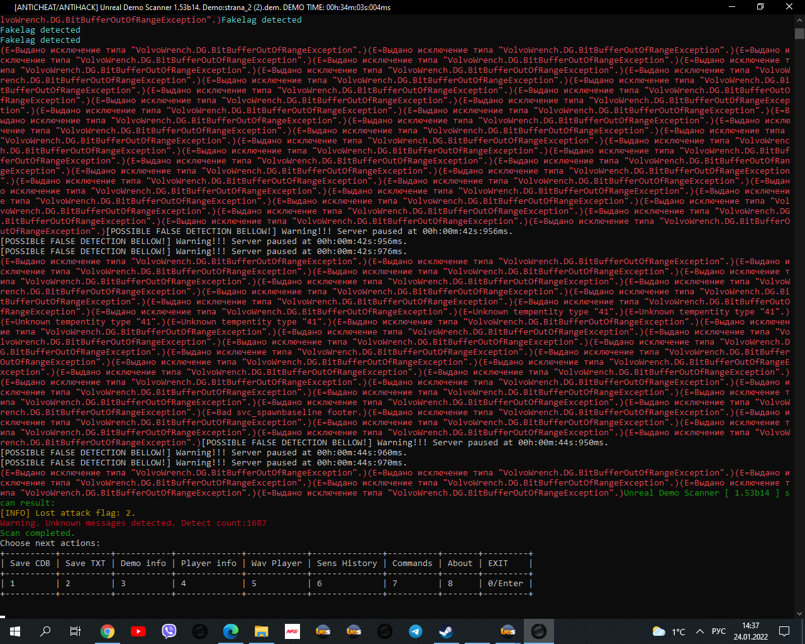Click number '8' under About
The height and width of the screenshot is (644, 805).
tap(450, 584)
